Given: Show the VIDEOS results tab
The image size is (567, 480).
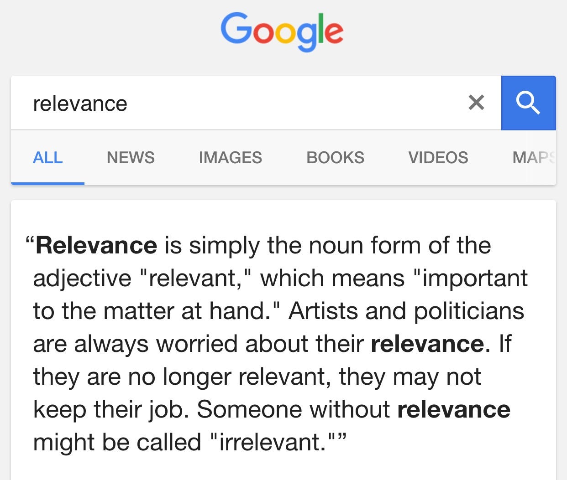Looking at the screenshot, I should coord(438,158).
